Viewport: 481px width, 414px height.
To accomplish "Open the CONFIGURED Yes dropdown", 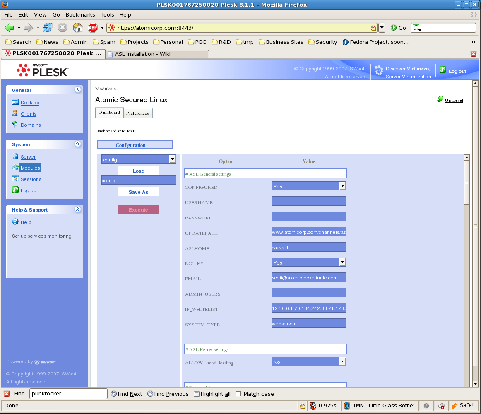I will click(x=342, y=186).
